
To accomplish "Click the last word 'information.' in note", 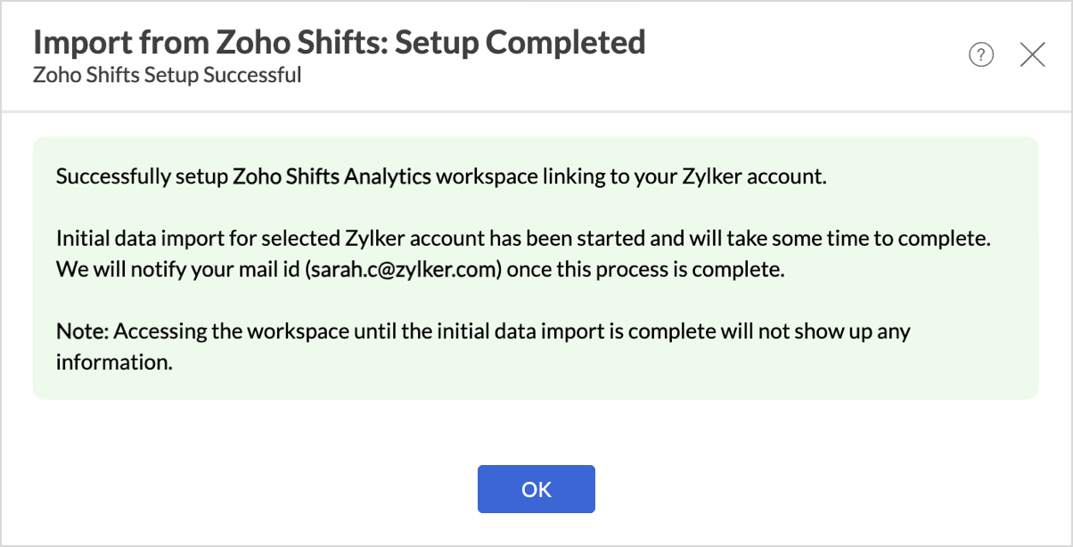I will click(112, 362).
